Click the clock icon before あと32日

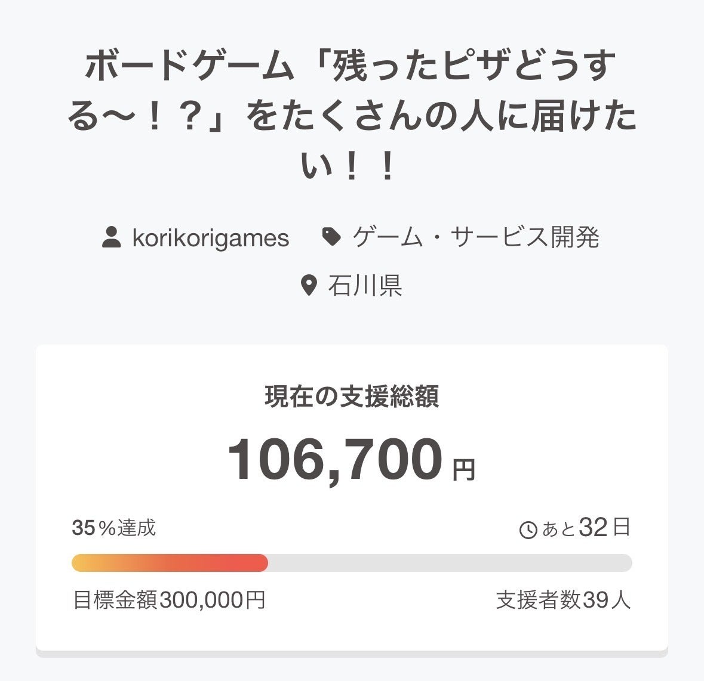click(528, 530)
